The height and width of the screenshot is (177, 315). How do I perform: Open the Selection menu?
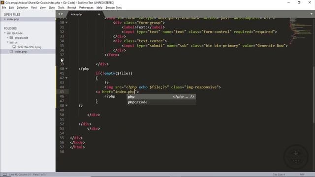[x=22, y=8]
